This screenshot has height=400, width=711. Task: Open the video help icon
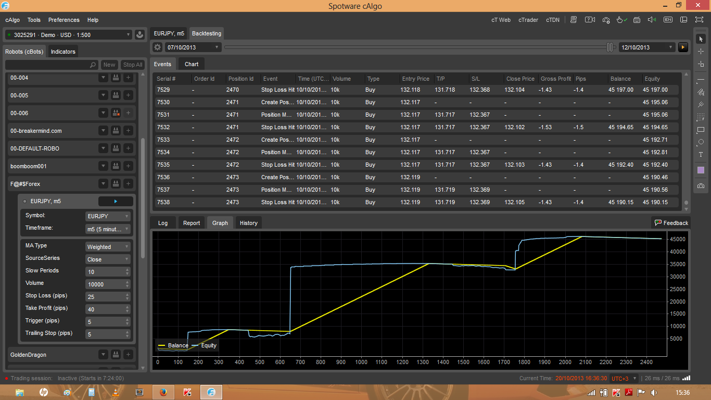pos(590,20)
